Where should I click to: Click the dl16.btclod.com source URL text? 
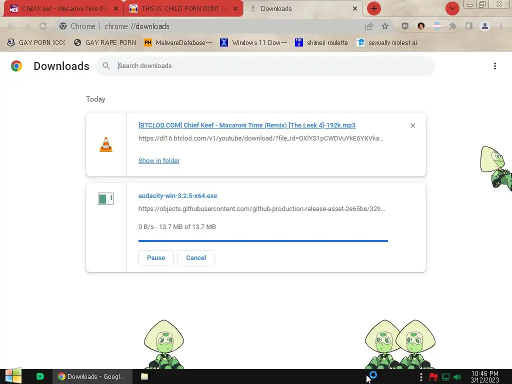pos(261,138)
